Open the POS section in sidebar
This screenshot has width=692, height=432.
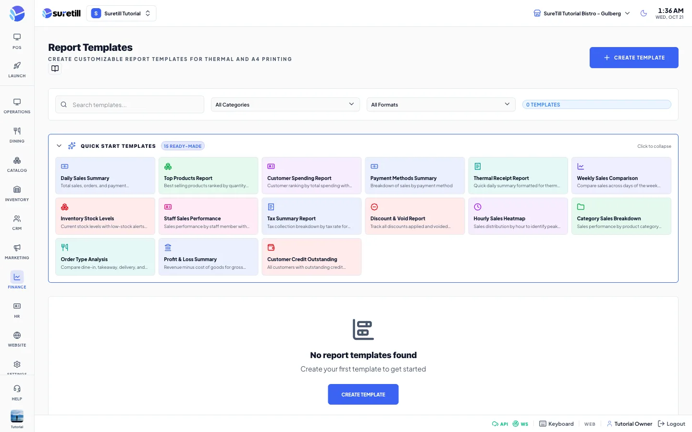(17, 41)
